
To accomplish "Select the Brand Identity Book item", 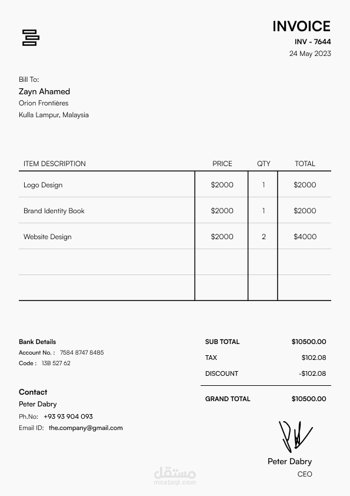I will click(54, 211).
